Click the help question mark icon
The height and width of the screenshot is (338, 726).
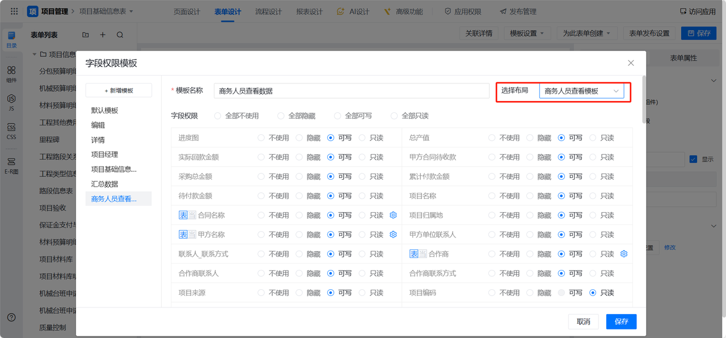11,317
